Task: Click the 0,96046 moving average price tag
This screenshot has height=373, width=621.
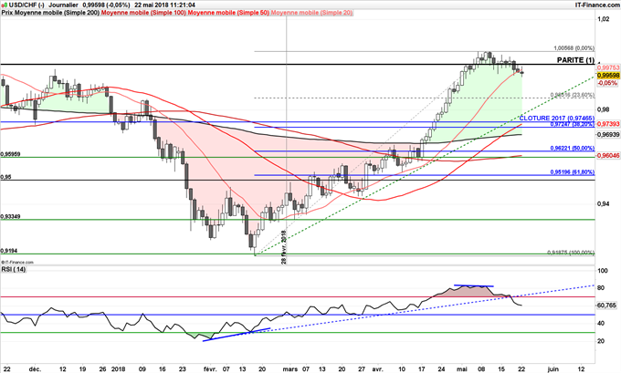Action: coord(608,156)
